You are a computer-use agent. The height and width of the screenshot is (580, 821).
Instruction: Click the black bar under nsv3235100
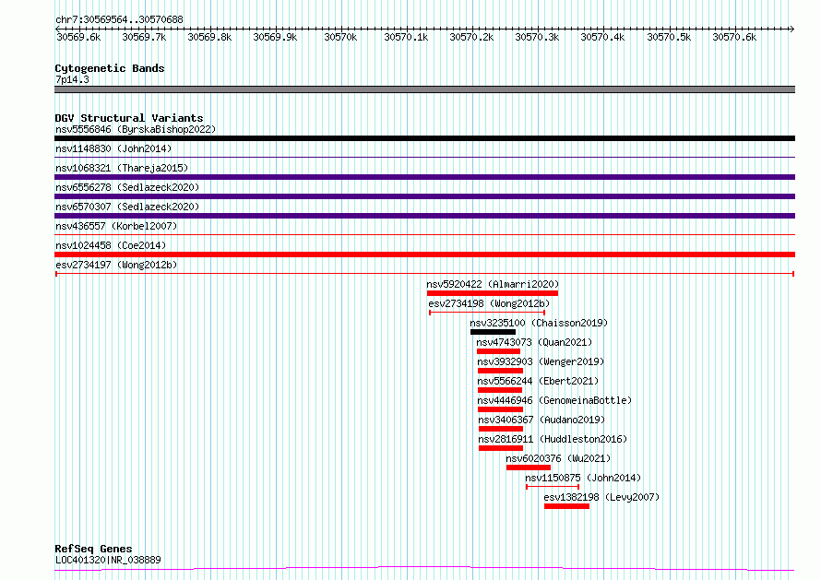click(x=494, y=332)
